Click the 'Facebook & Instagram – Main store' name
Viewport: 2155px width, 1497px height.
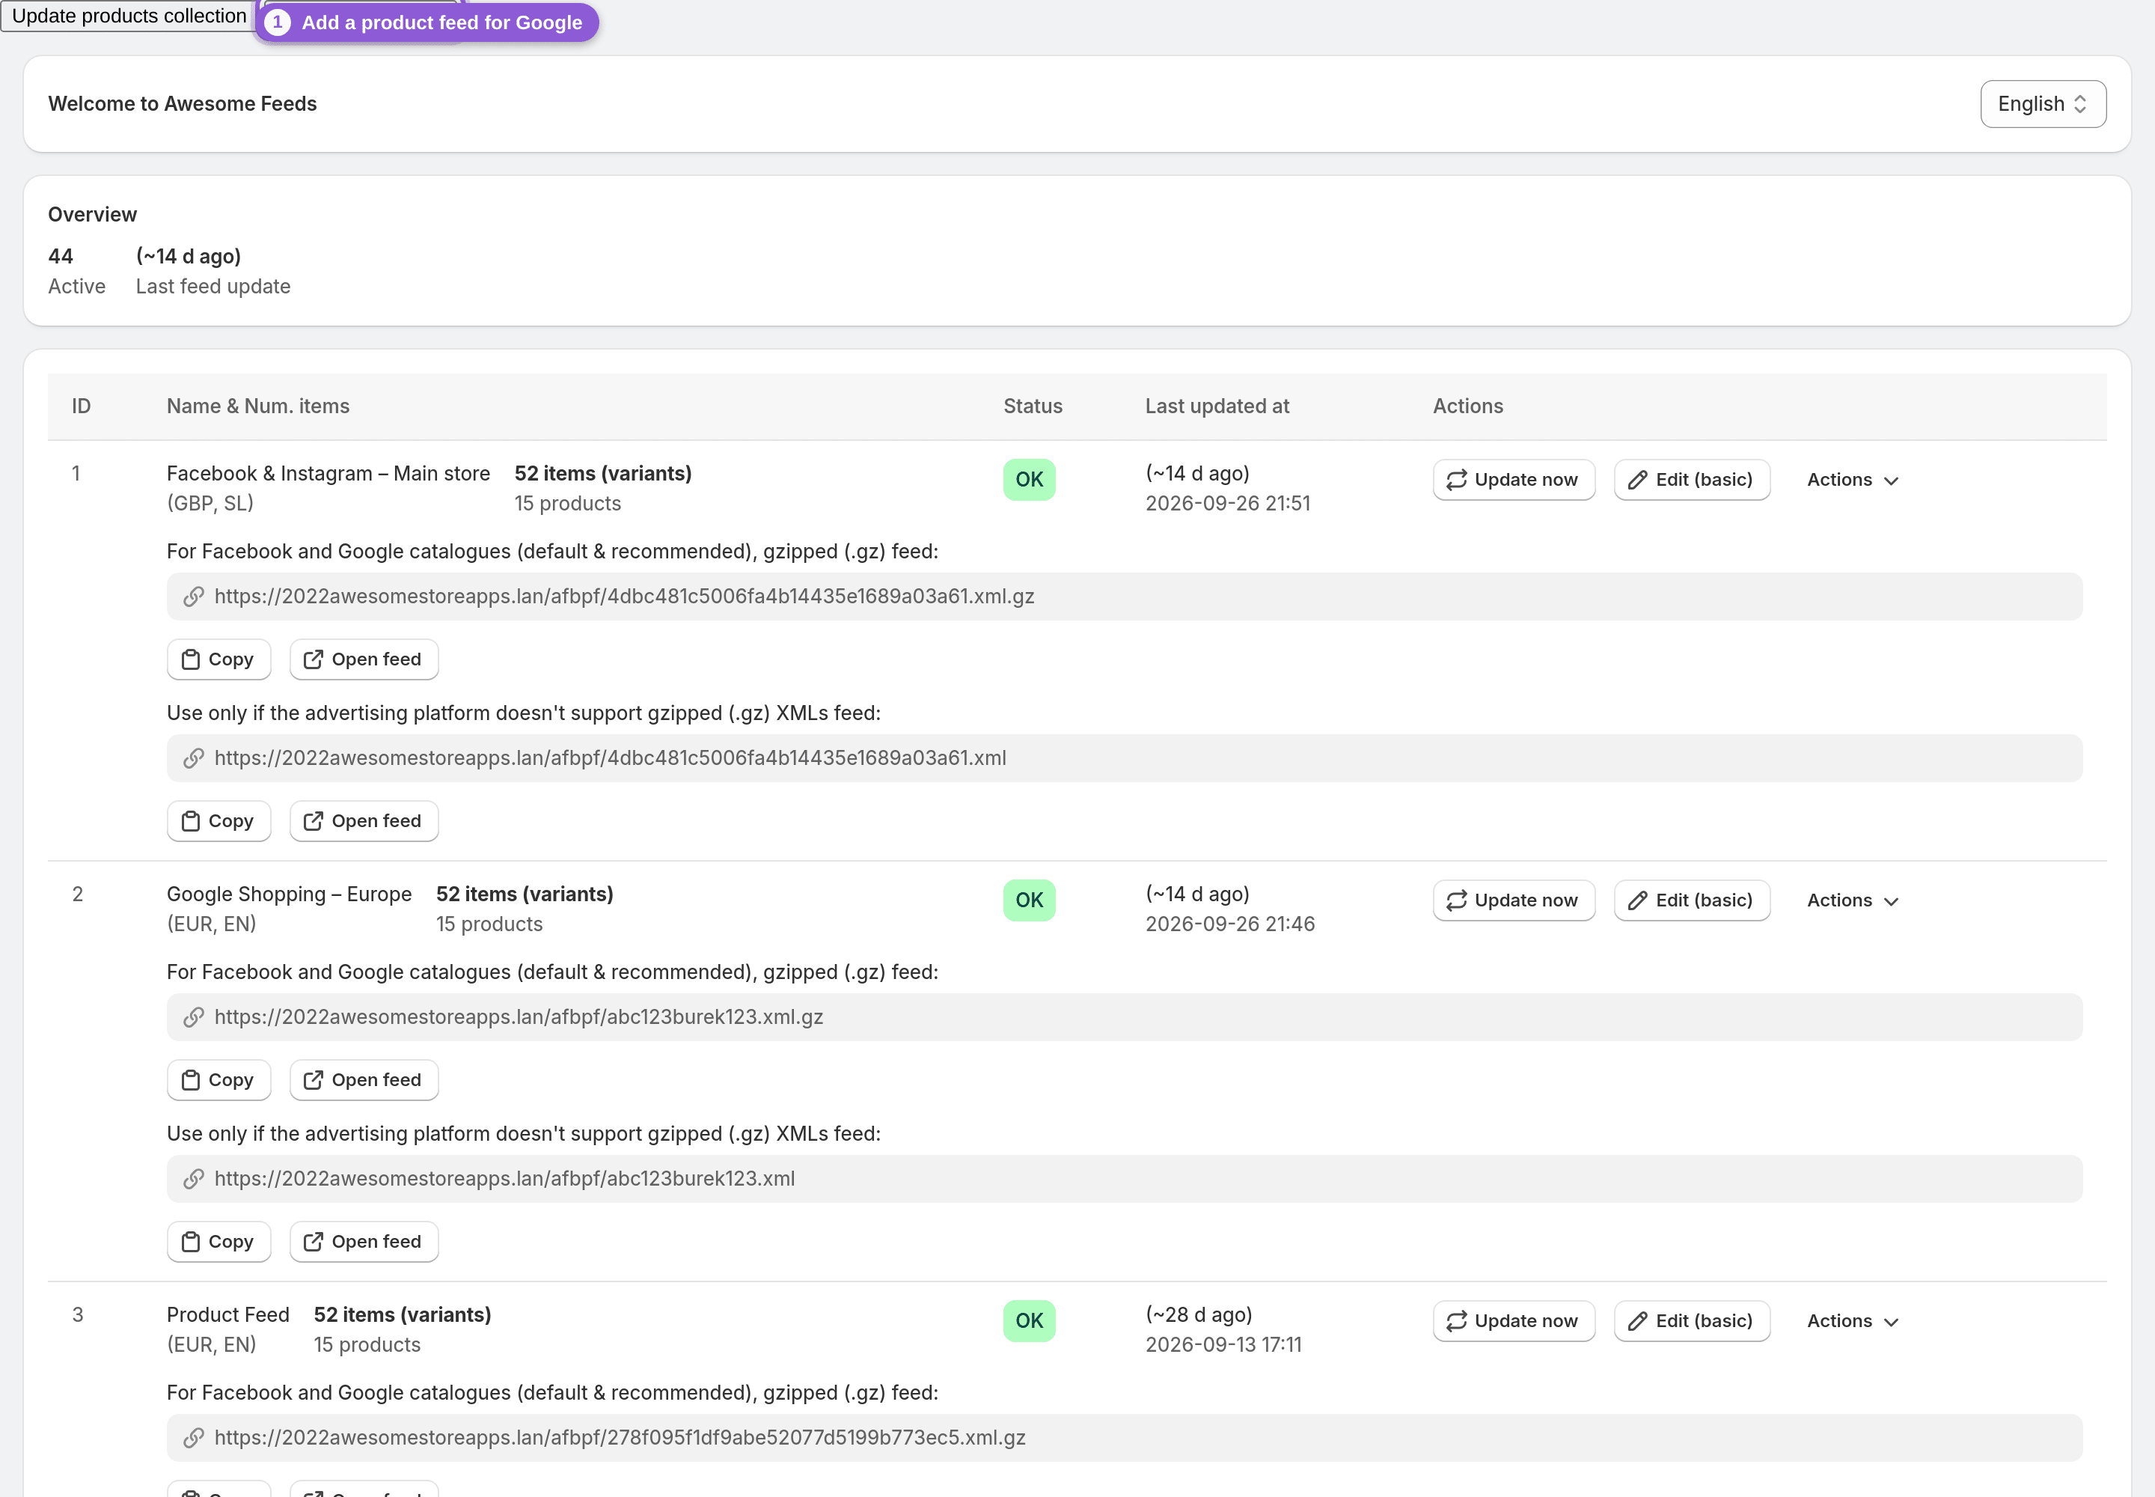[328, 474]
